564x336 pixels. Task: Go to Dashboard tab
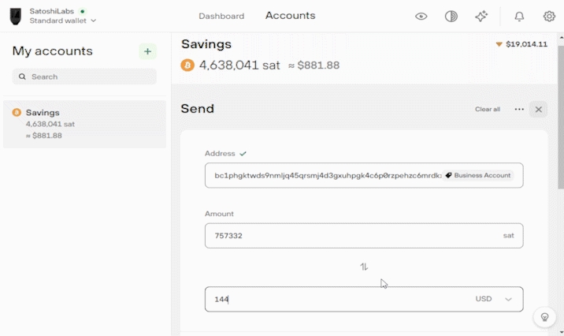coord(221,16)
